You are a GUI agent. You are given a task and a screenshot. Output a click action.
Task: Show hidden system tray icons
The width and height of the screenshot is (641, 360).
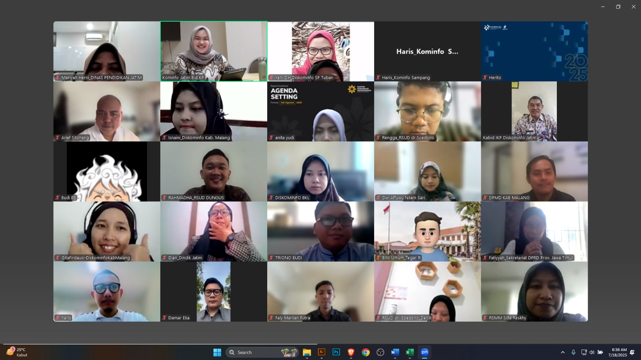562,352
